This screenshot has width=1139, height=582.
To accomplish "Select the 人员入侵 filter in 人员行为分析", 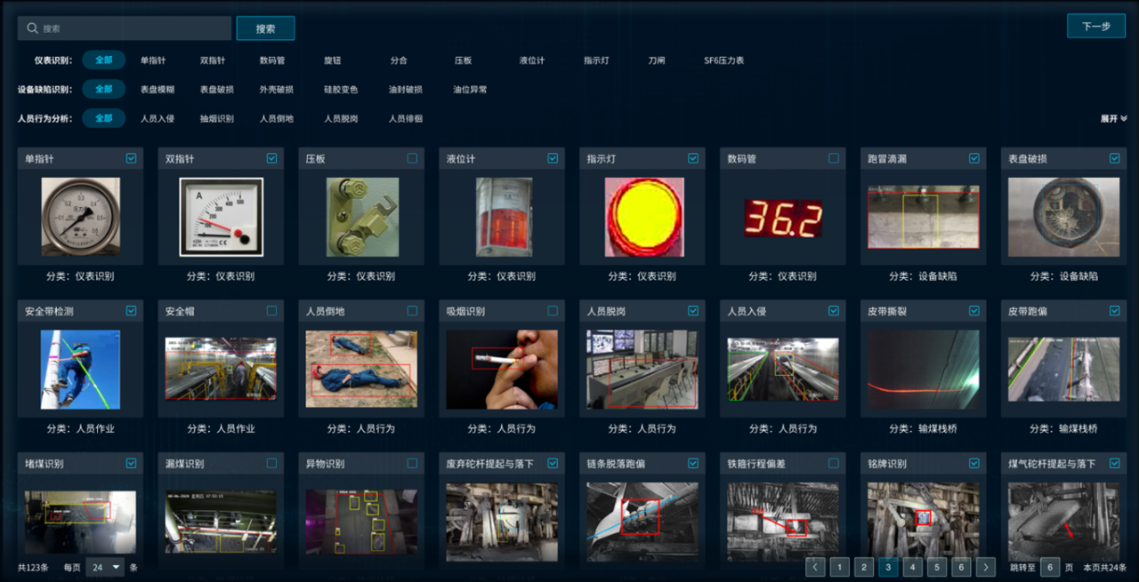I will click(x=158, y=118).
